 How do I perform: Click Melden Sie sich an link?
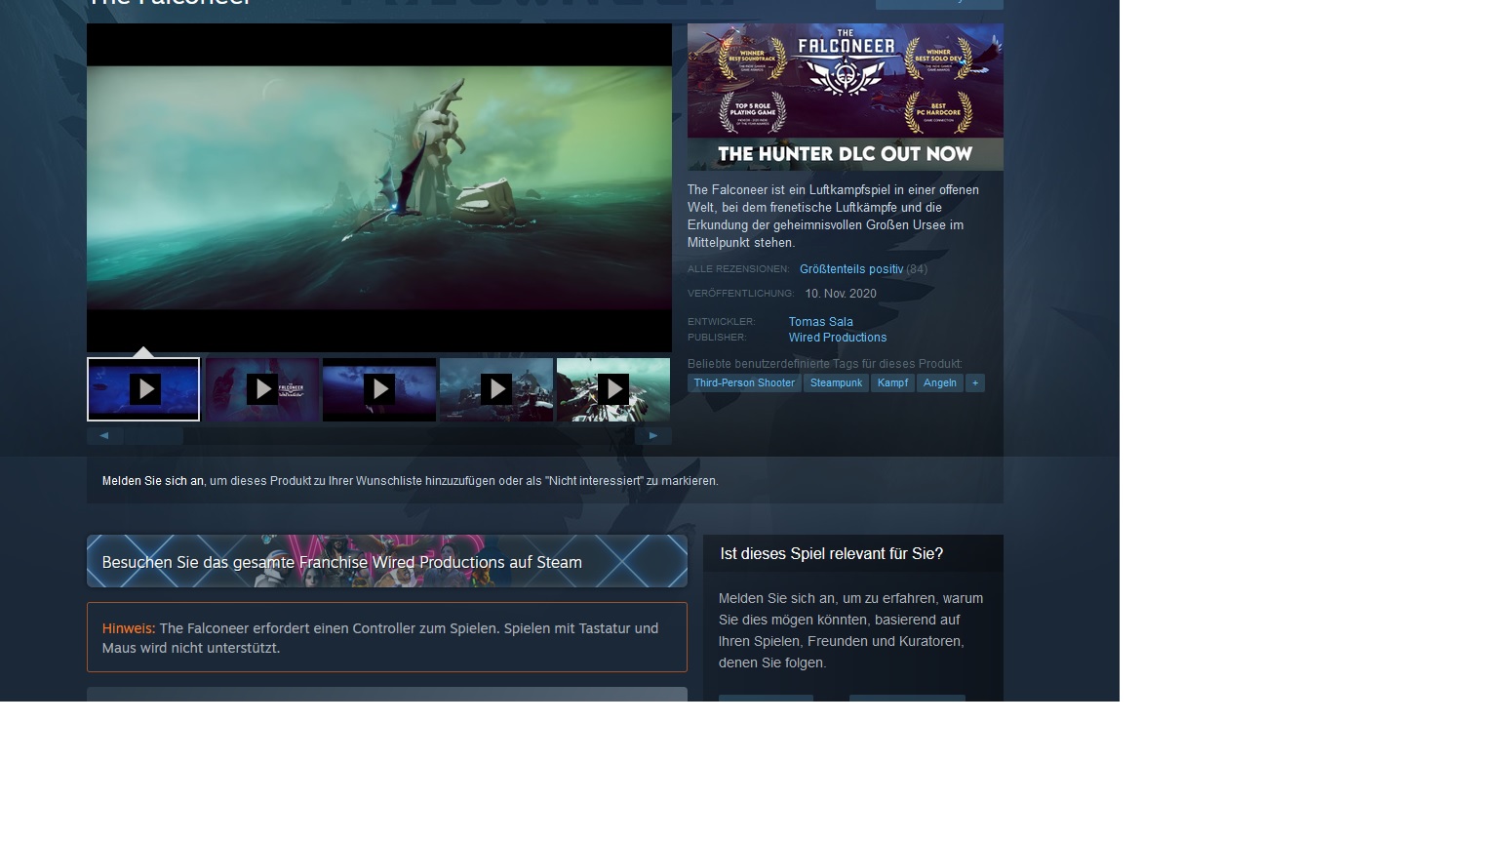click(x=153, y=481)
